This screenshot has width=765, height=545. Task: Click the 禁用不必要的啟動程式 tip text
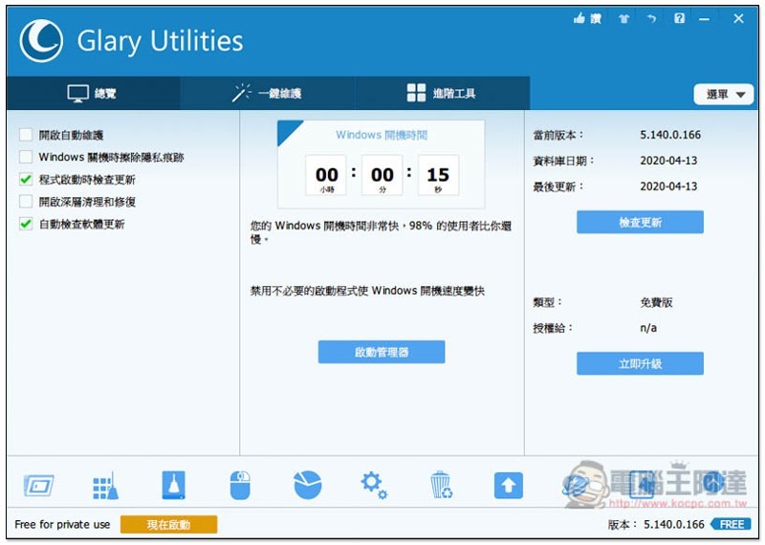[x=367, y=291]
